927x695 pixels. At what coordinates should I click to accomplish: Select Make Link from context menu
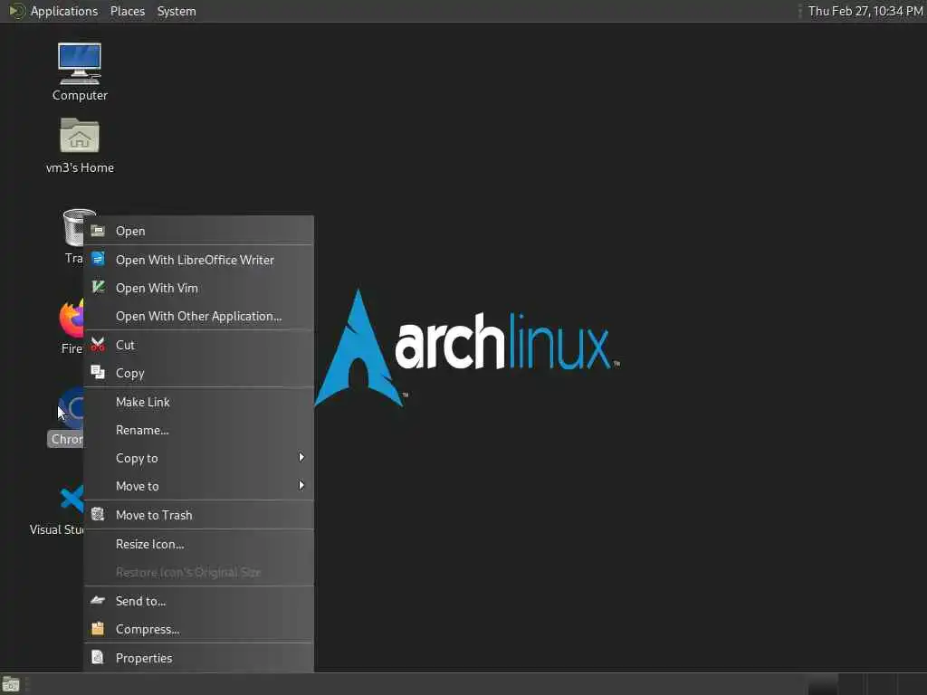pos(198,402)
